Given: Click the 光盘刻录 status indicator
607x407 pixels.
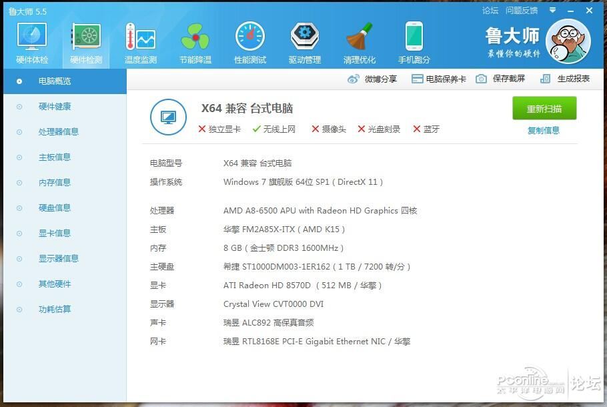Looking at the screenshot, I should (x=379, y=129).
